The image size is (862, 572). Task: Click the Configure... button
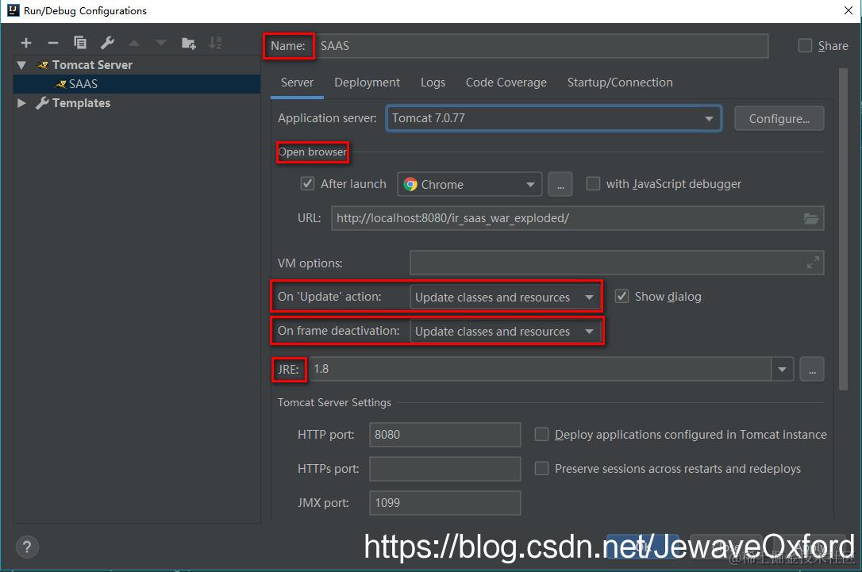(x=779, y=119)
